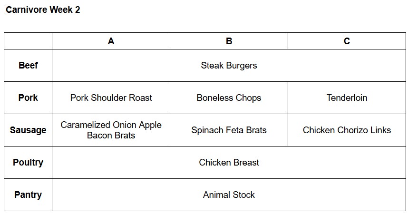Select the Tenderloin cell

347,98
